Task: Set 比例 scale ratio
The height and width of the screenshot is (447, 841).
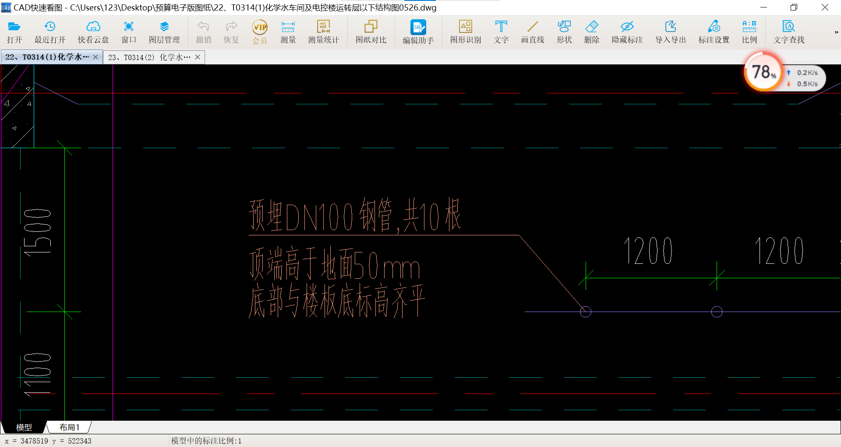Action: click(749, 32)
